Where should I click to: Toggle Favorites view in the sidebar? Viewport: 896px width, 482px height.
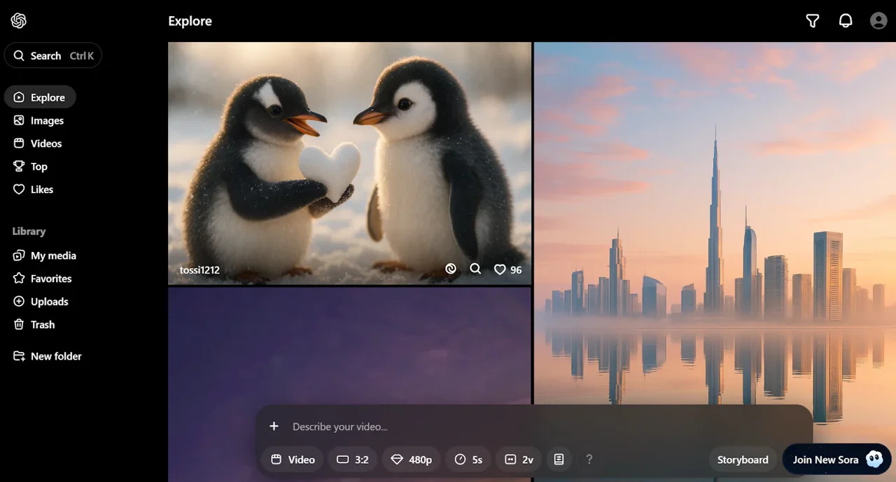click(50, 278)
